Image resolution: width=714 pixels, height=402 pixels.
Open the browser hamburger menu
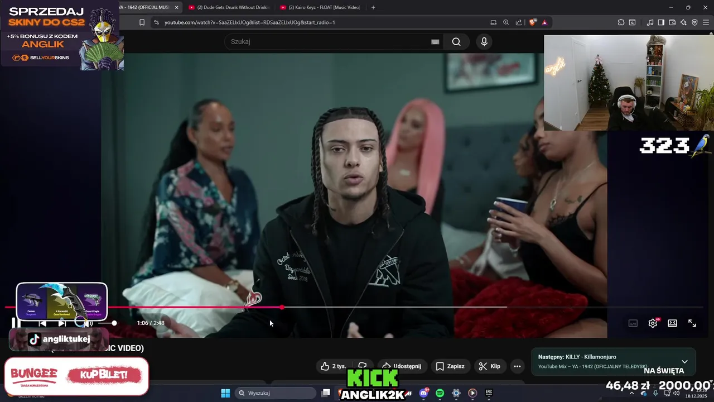coord(706,22)
